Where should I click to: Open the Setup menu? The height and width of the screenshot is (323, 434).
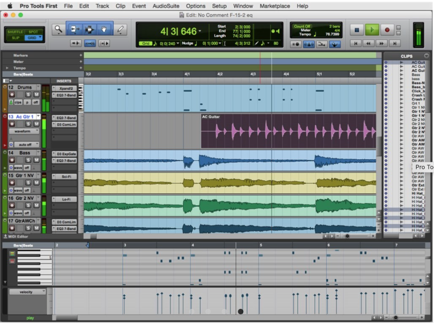[219, 6]
